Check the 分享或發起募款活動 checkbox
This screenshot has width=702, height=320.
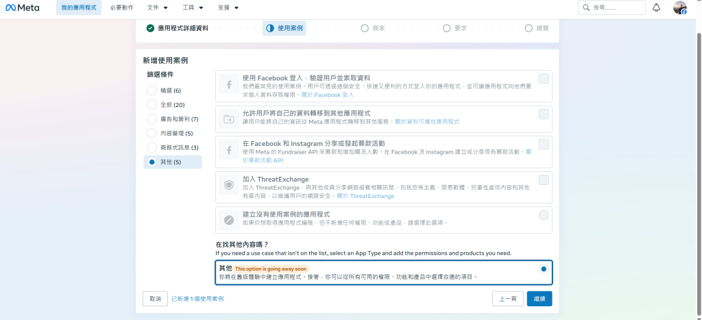tap(544, 144)
